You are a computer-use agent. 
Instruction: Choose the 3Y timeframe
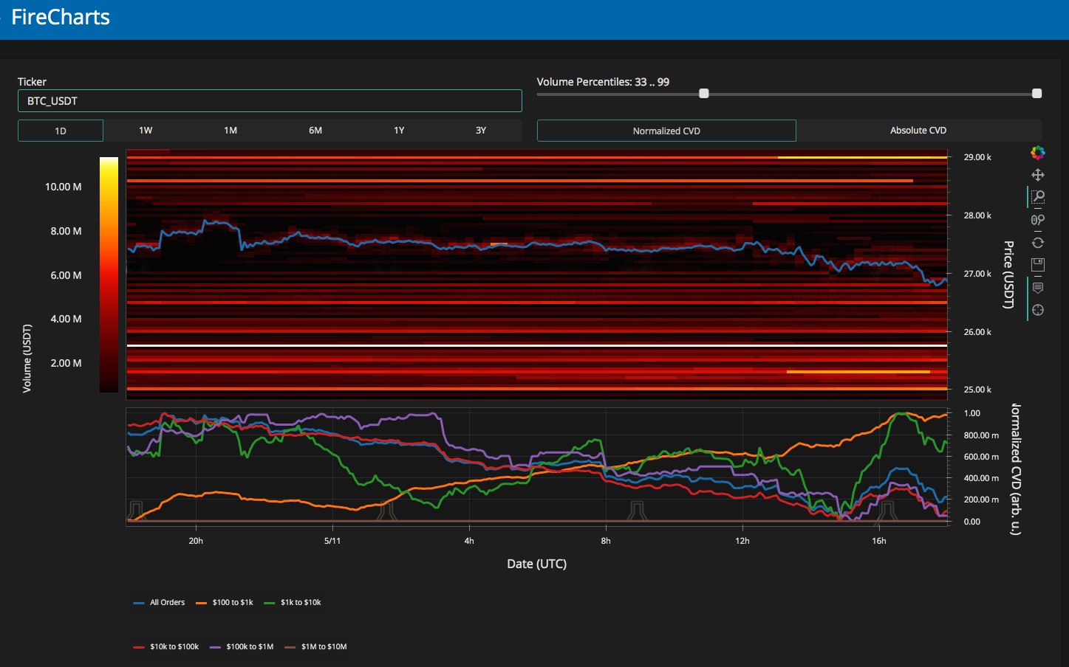pos(480,131)
